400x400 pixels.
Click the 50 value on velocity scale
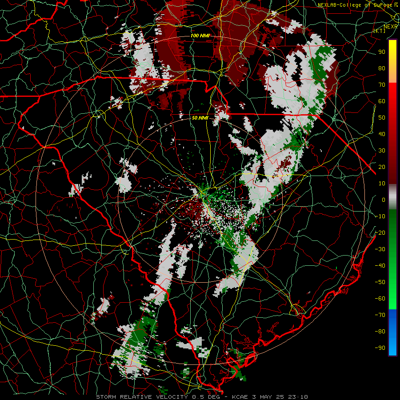(382, 118)
